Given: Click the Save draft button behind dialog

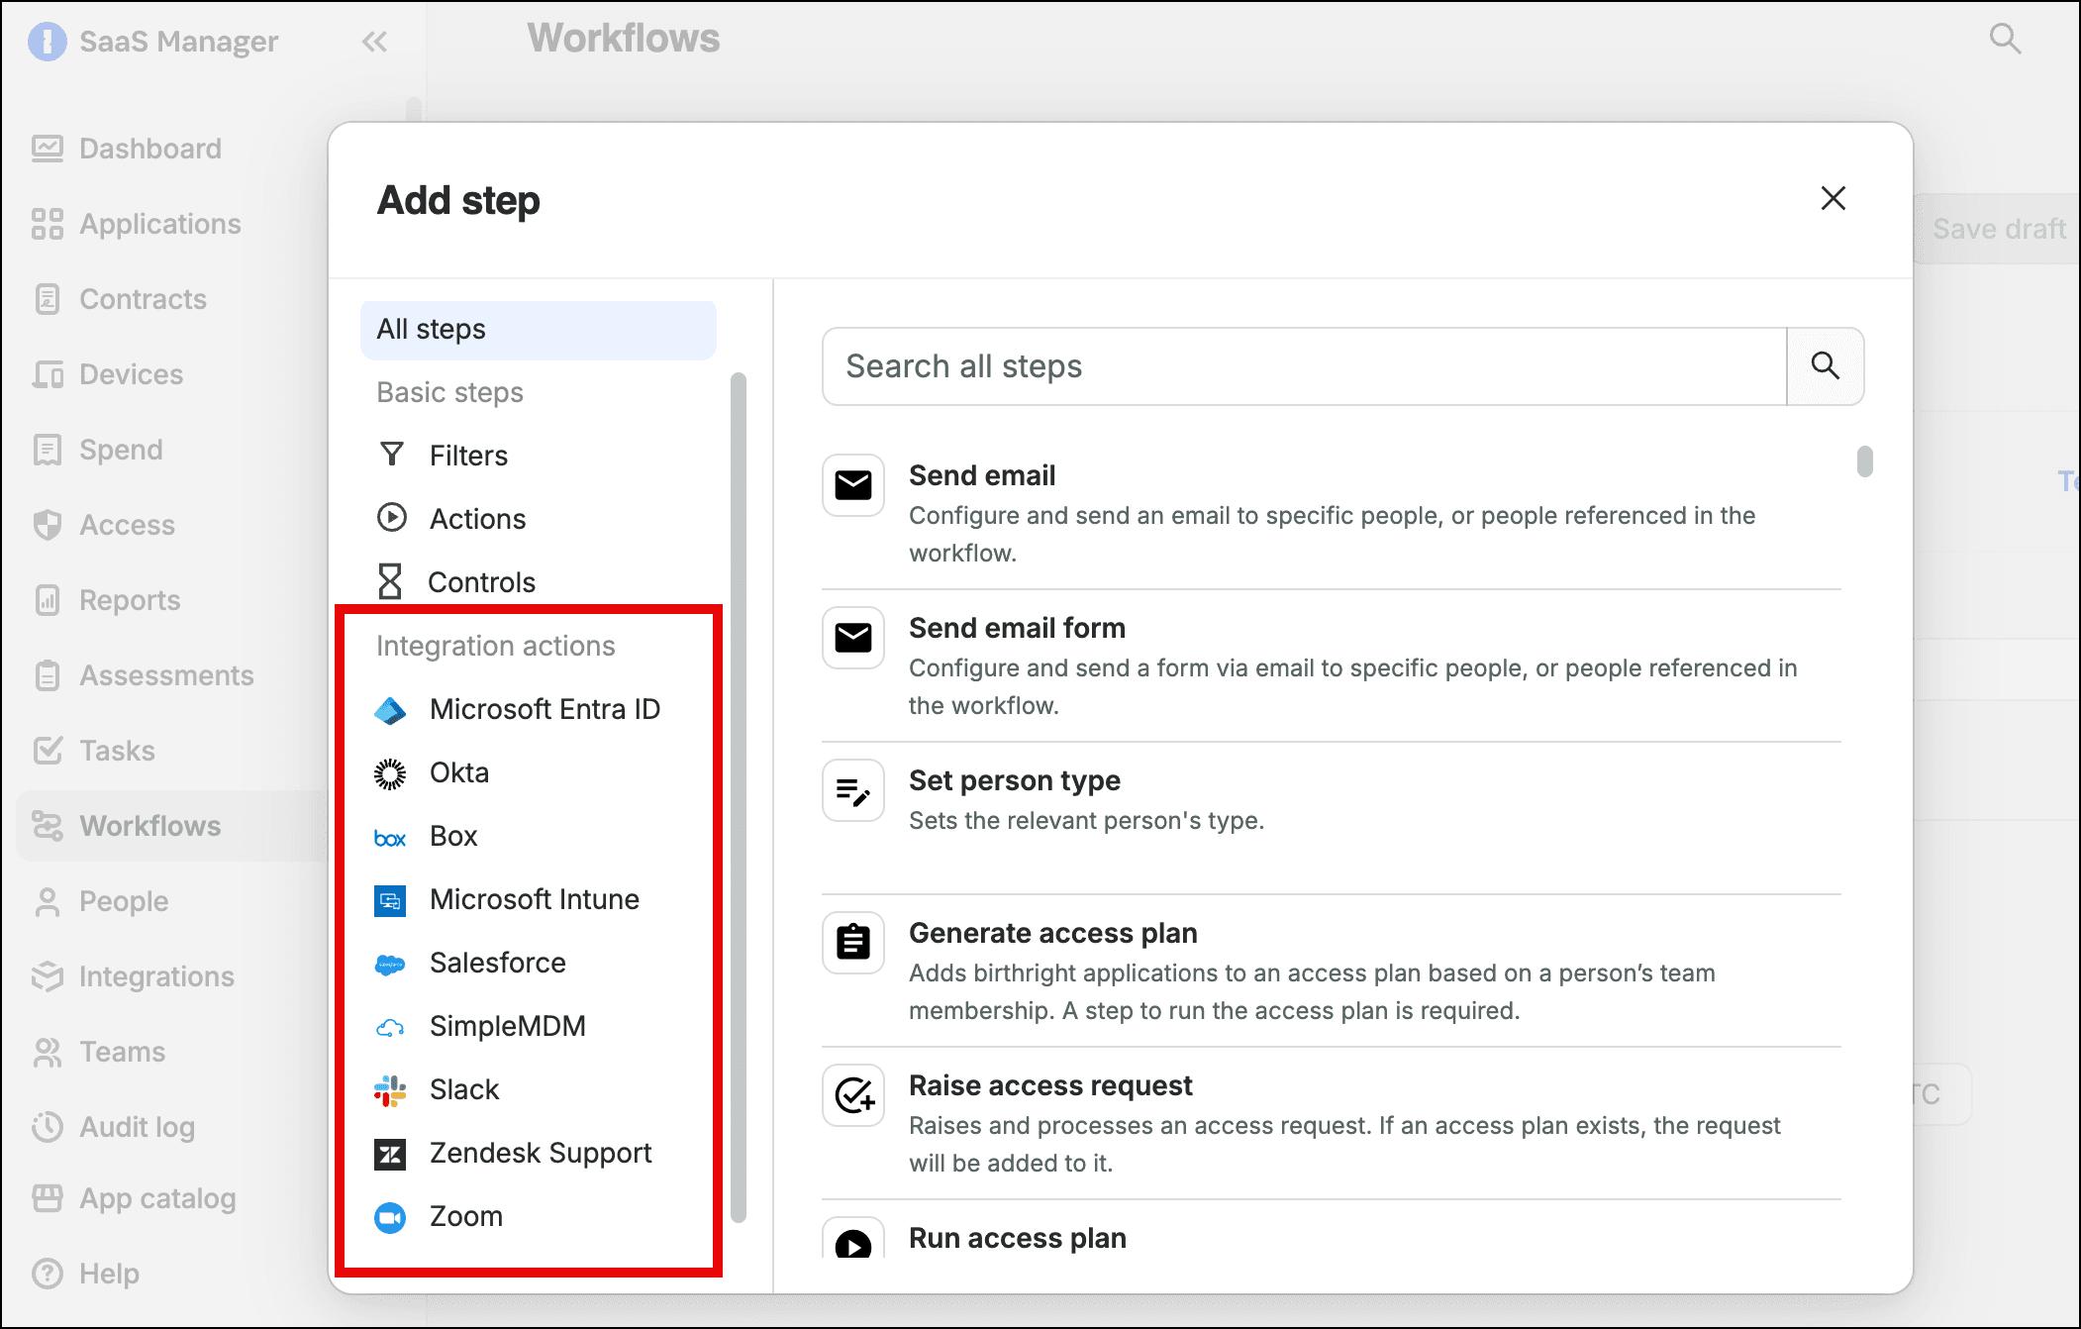Looking at the screenshot, I should click(1998, 229).
